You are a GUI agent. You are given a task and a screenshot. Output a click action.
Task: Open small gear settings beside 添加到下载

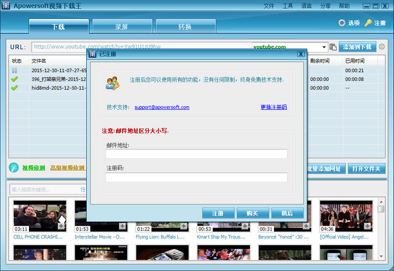click(382, 47)
